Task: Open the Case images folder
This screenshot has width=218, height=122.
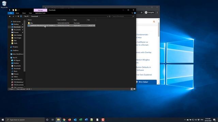Action: click(17, 38)
